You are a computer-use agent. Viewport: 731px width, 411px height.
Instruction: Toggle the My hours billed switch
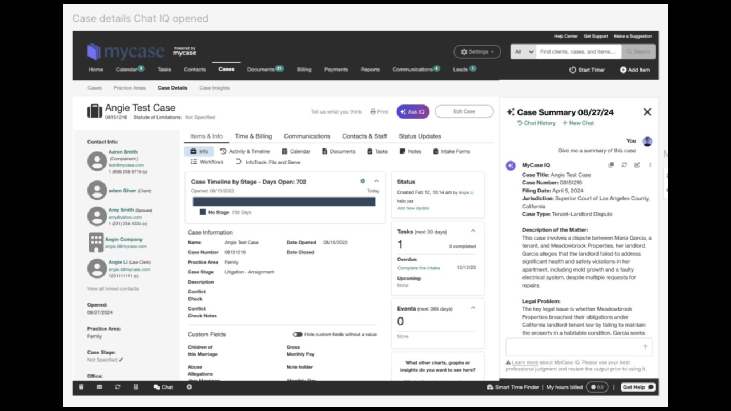597,387
